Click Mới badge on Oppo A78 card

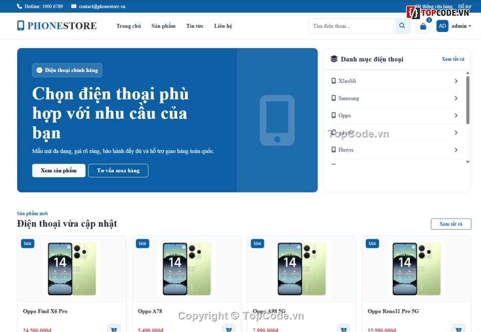[x=142, y=243]
